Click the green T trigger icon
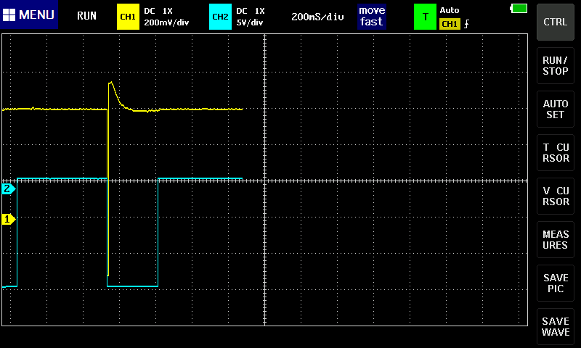The image size is (581, 348). [424, 16]
